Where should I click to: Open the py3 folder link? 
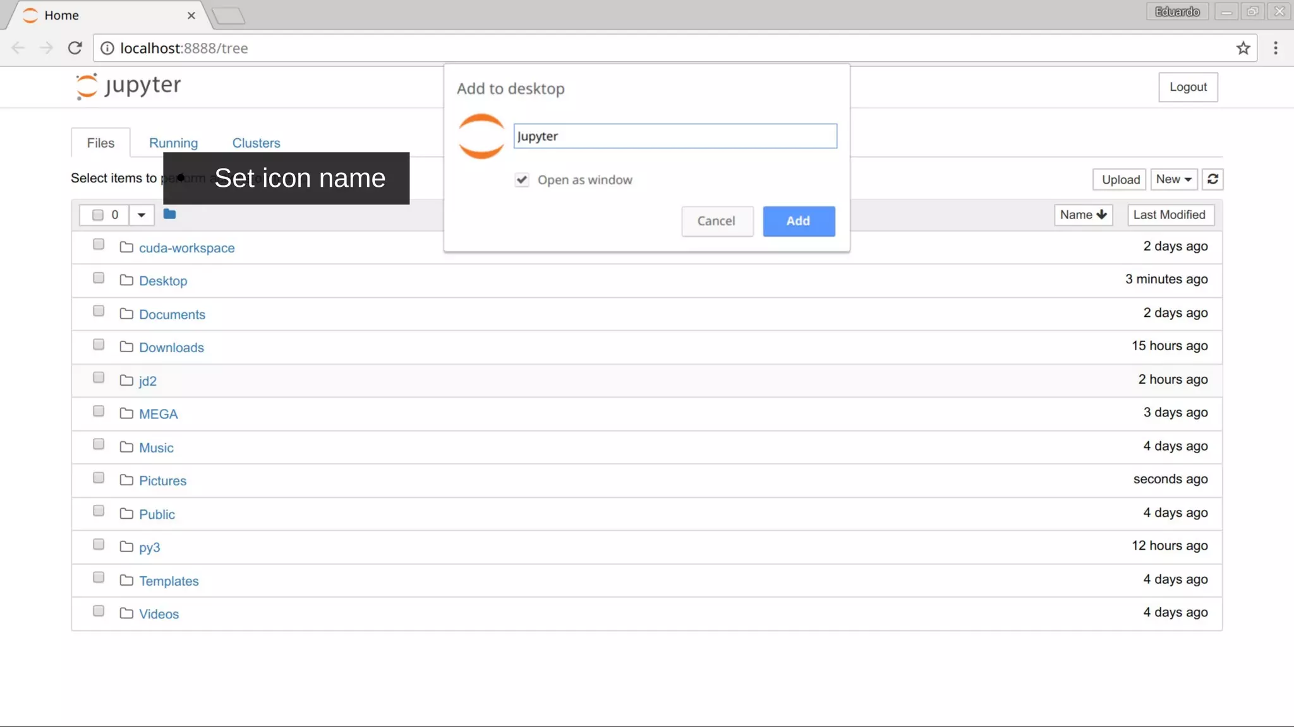[x=150, y=548]
